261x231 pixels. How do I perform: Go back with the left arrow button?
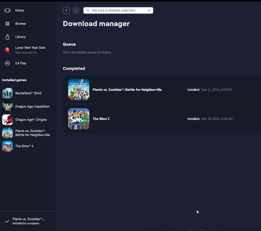[x=66, y=10]
